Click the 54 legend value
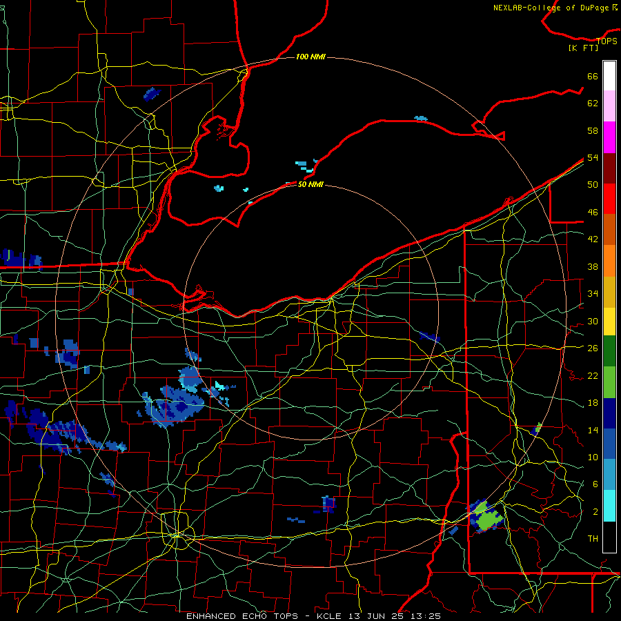Image resolution: width=621 pixels, height=621 pixels. click(593, 157)
